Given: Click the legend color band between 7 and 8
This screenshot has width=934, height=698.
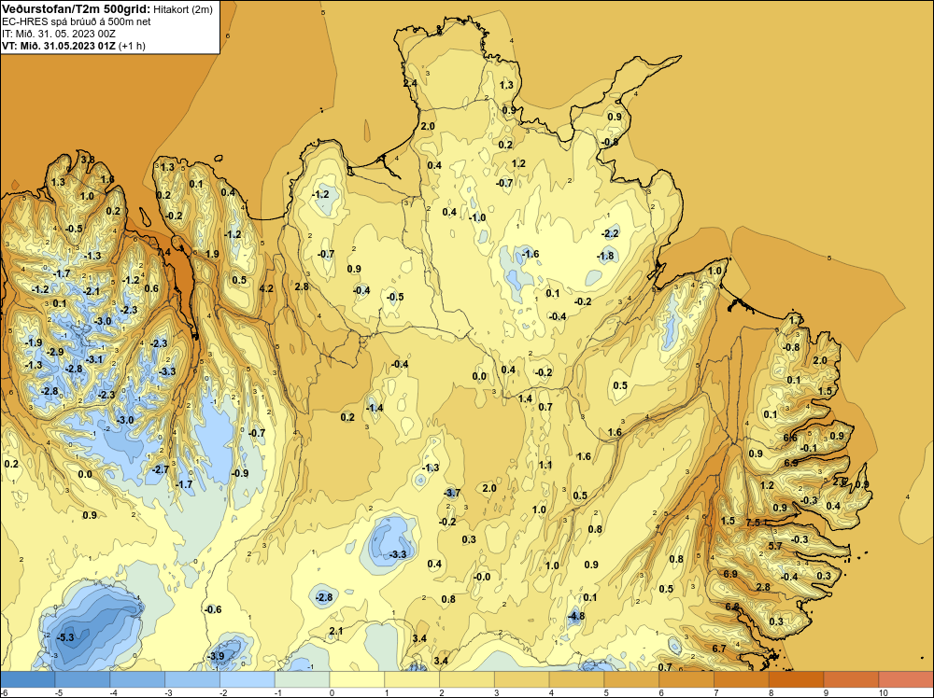Looking at the screenshot, I should [x=742, y=679].
